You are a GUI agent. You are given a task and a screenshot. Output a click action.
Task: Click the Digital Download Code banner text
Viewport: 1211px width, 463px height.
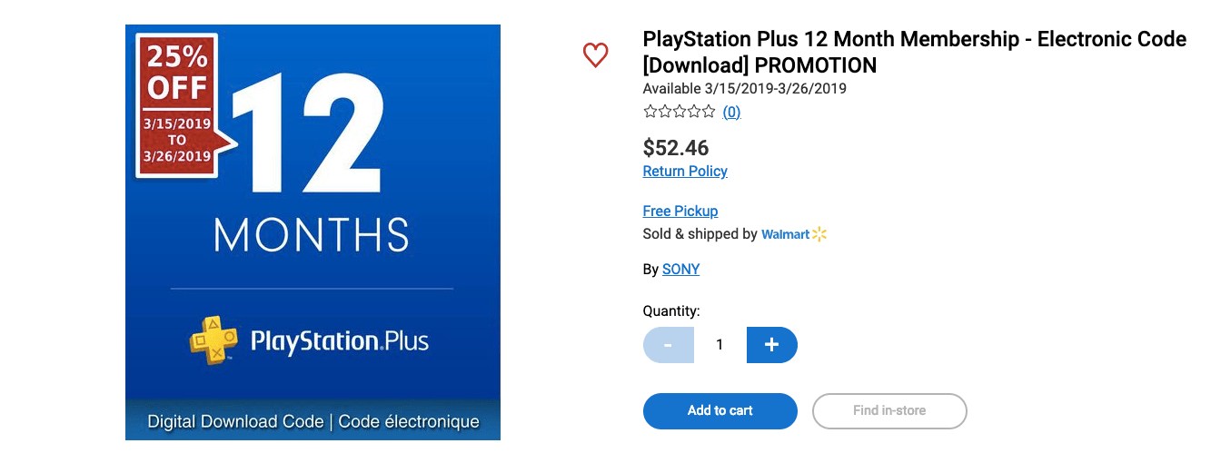tap(313, 421)
